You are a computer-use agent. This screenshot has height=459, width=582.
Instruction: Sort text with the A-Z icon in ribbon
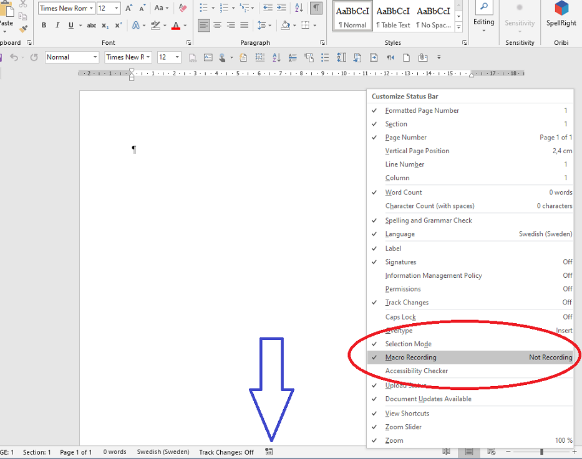point(299,7)
